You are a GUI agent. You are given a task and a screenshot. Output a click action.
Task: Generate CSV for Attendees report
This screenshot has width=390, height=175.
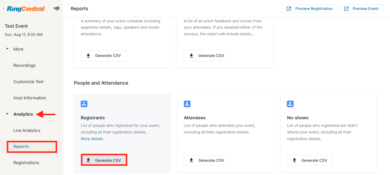[207, 160]
